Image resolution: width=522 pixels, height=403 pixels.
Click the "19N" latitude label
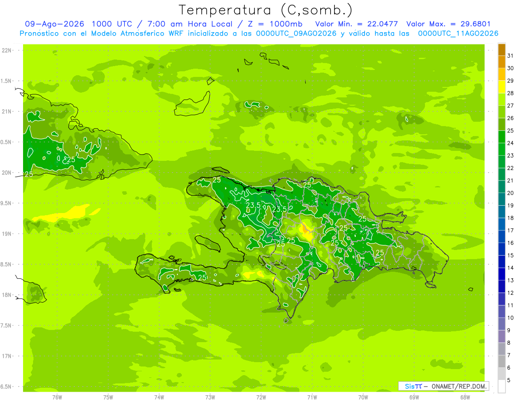[x=7, y=234]
